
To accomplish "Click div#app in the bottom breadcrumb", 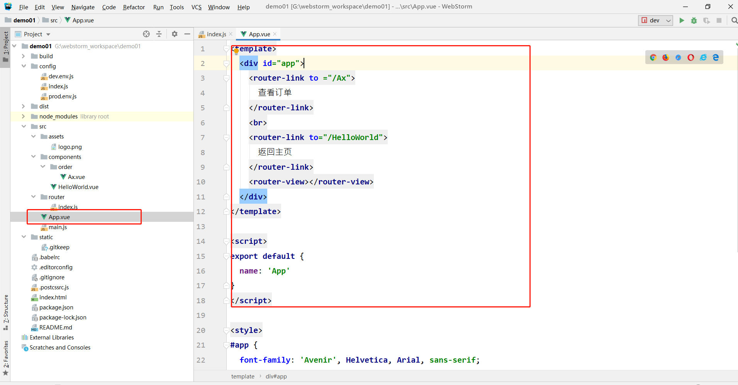I will 276,376.
